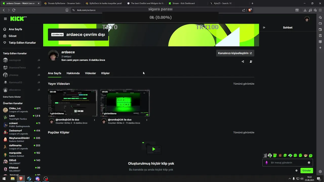The image size is (324, 182).
Task: Click the chat message input field
Action: (x=288, y=163)
